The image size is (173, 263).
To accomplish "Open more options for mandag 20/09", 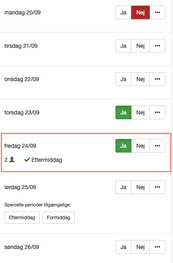I will [x=157, y=12].
